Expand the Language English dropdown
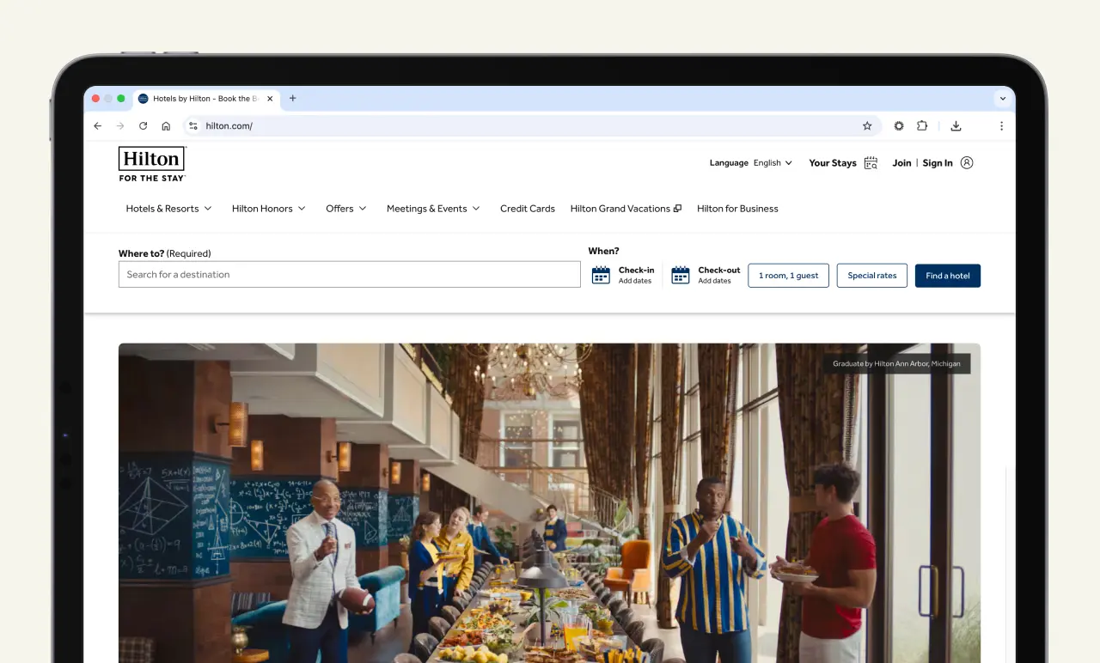The image size is (1100, 663). [x=787, y=162]
